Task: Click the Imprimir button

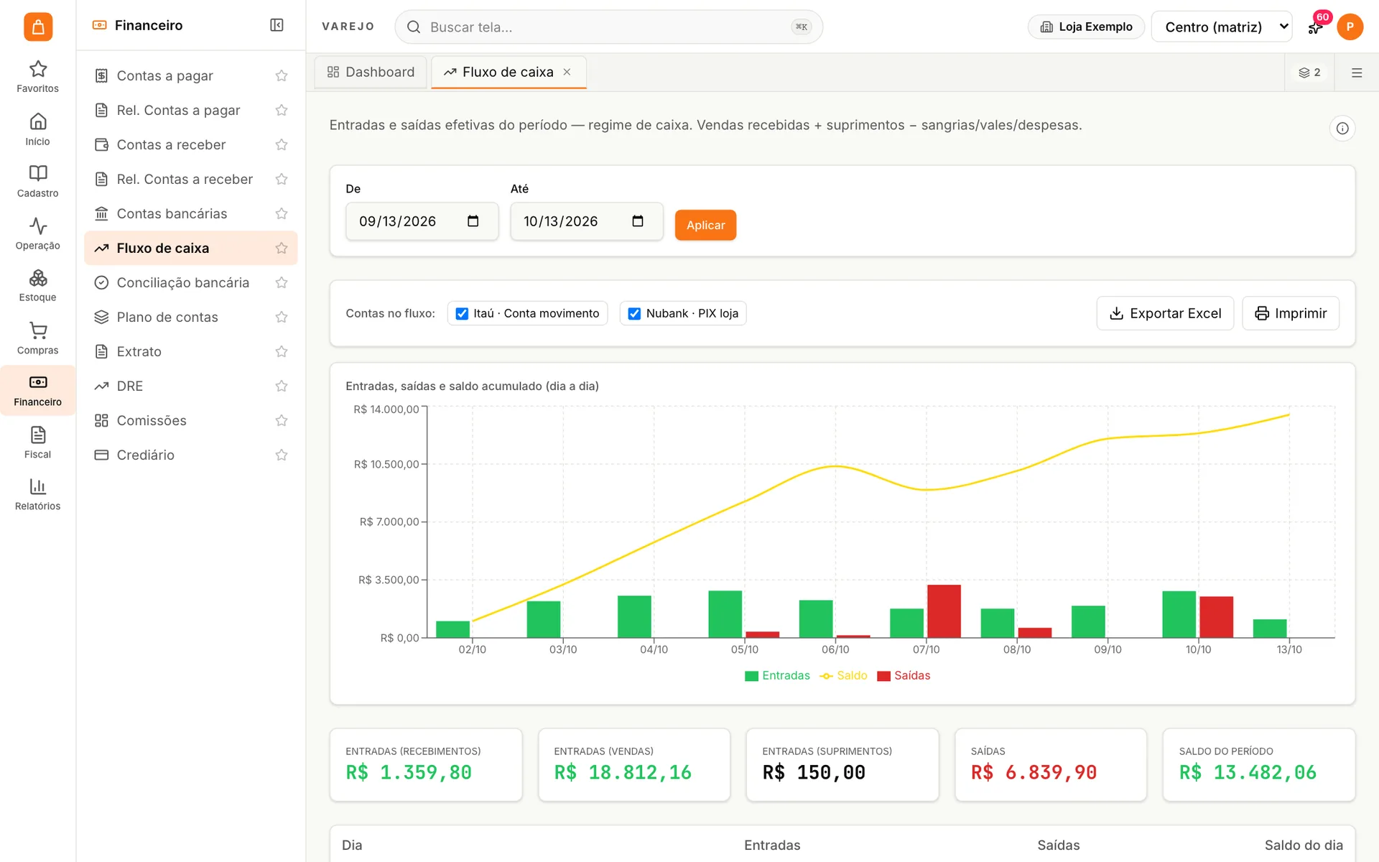Action: (x=1291, y=313)
